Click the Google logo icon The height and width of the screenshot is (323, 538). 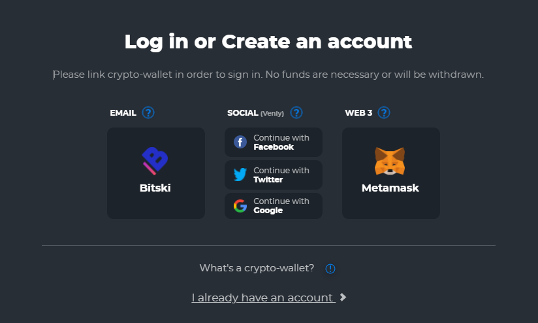pyautogui.click(x=240, y=207)
